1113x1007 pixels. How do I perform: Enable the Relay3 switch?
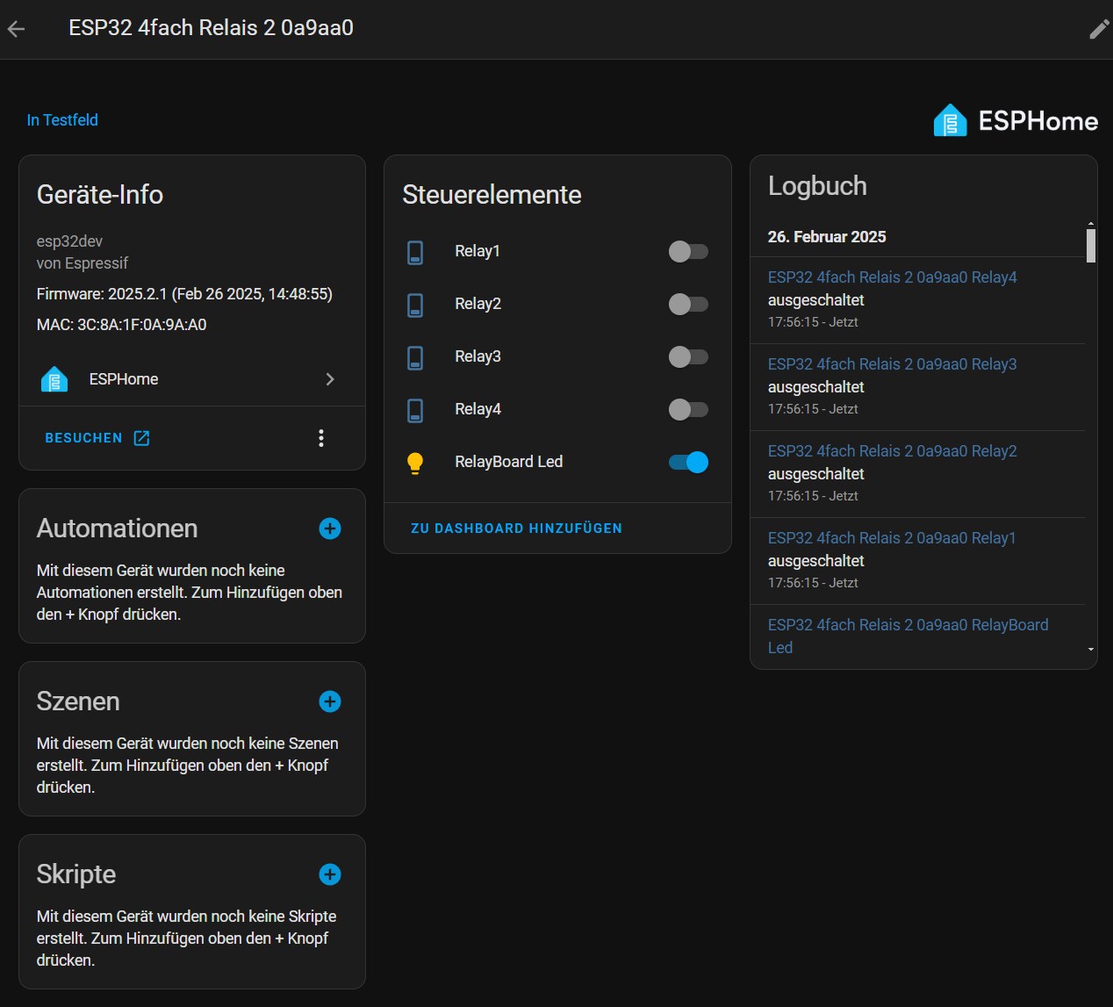[x=688, y=357]
